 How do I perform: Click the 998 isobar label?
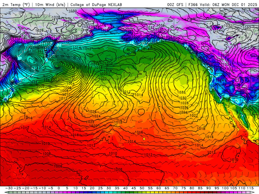34,82
